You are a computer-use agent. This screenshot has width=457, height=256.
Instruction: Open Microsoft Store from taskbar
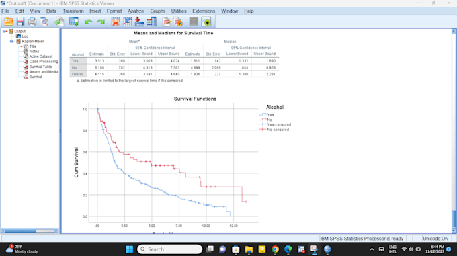pos(235,249)
